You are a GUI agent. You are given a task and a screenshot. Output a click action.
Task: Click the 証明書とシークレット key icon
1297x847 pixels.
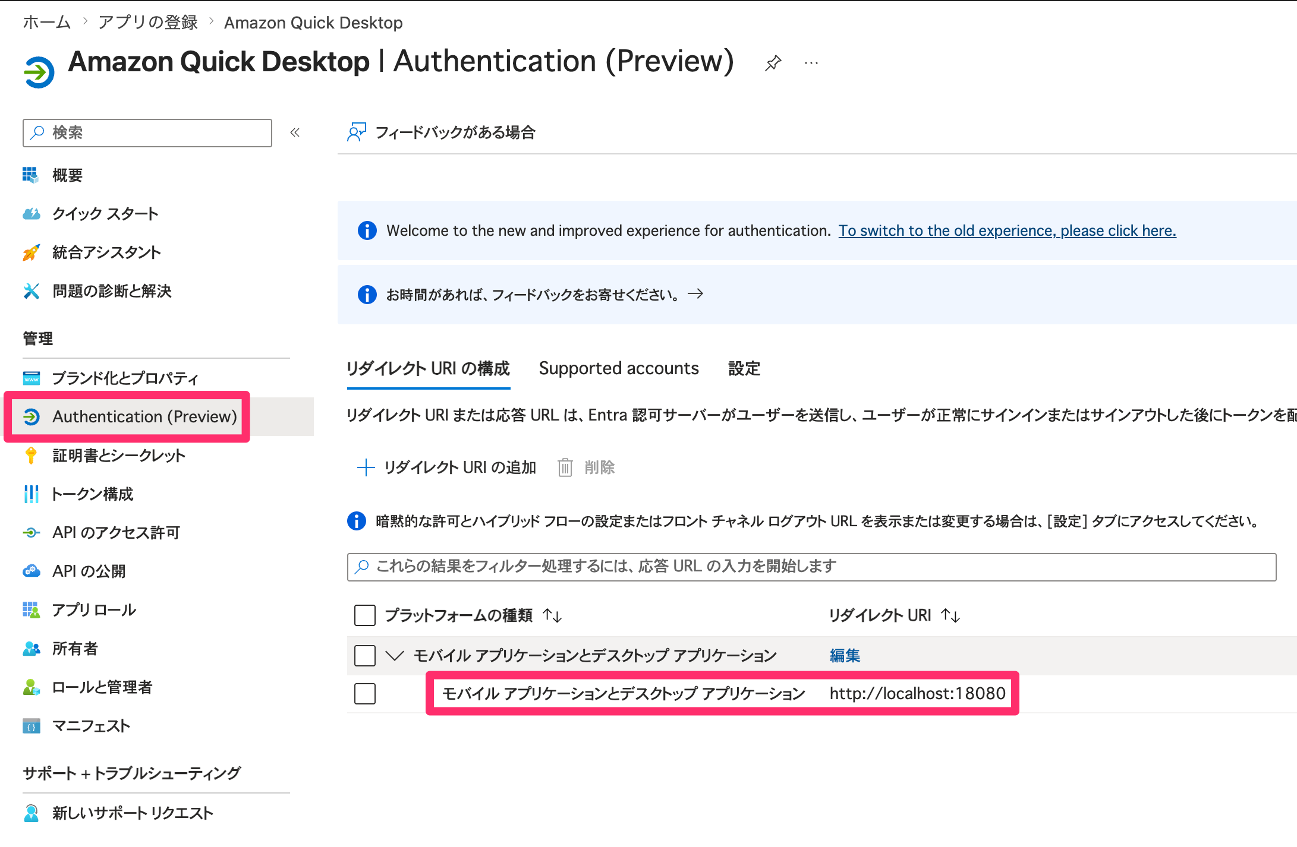(x=31, y=456)
